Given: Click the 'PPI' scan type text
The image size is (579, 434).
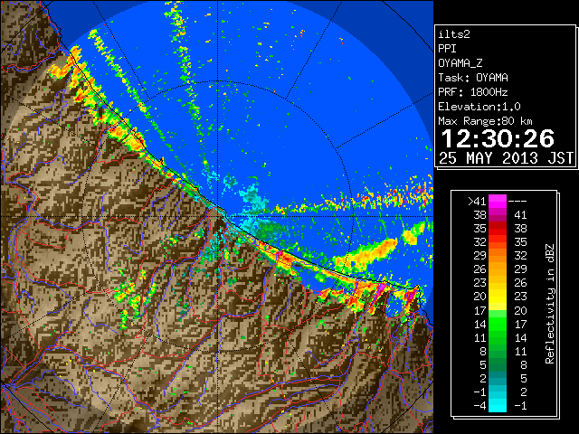Looking at the screenshot, I should coord(447,49).
